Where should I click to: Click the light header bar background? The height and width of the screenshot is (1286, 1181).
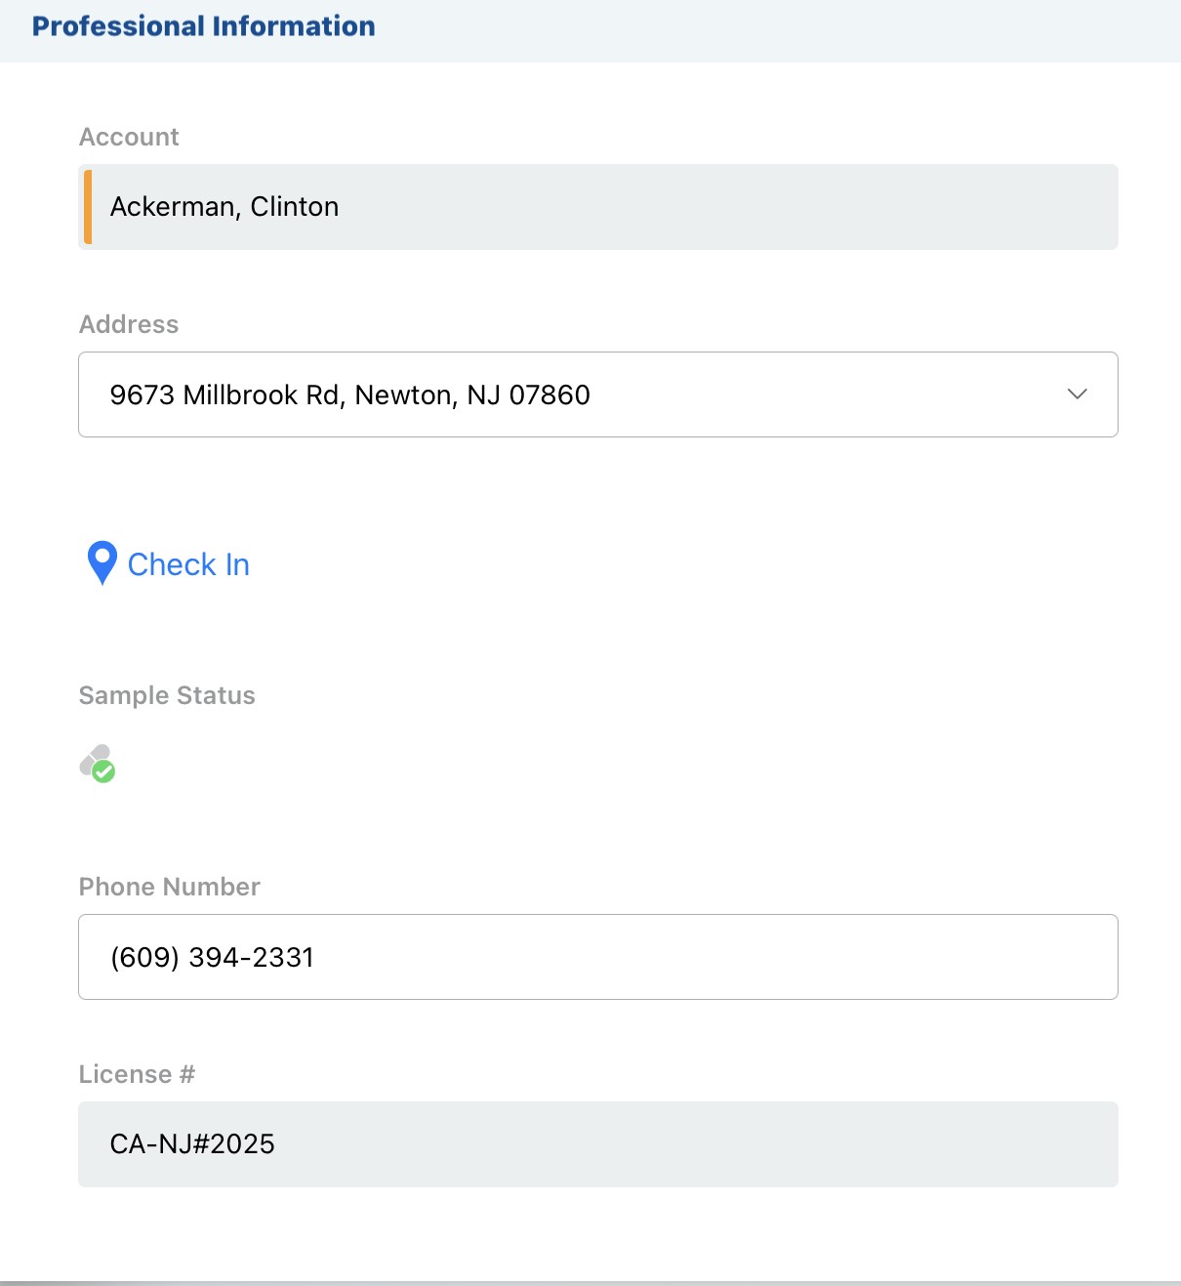[x=781, y=29]
